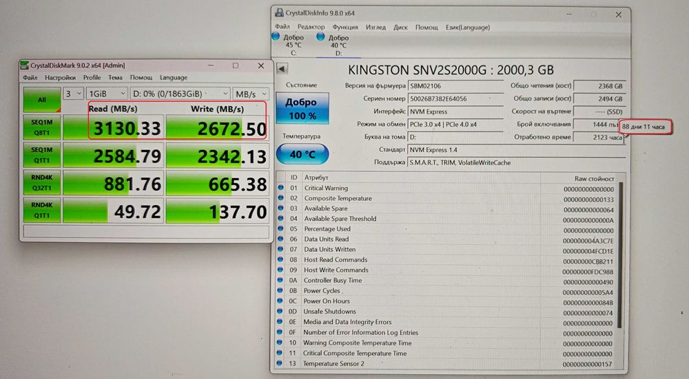Click the Available Spare status dot
The width and height of the screenshot is (689, 379).
281,208
